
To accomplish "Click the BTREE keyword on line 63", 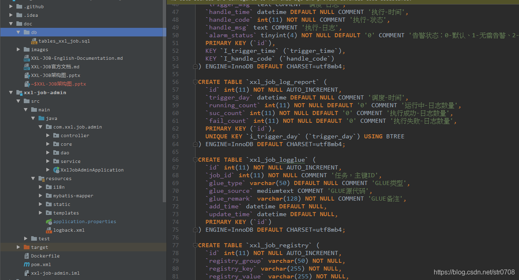I will (x=395, y=136).
